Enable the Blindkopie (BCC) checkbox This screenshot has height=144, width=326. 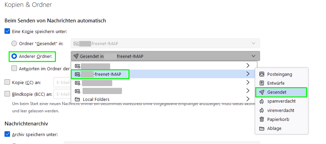(7, 94)
